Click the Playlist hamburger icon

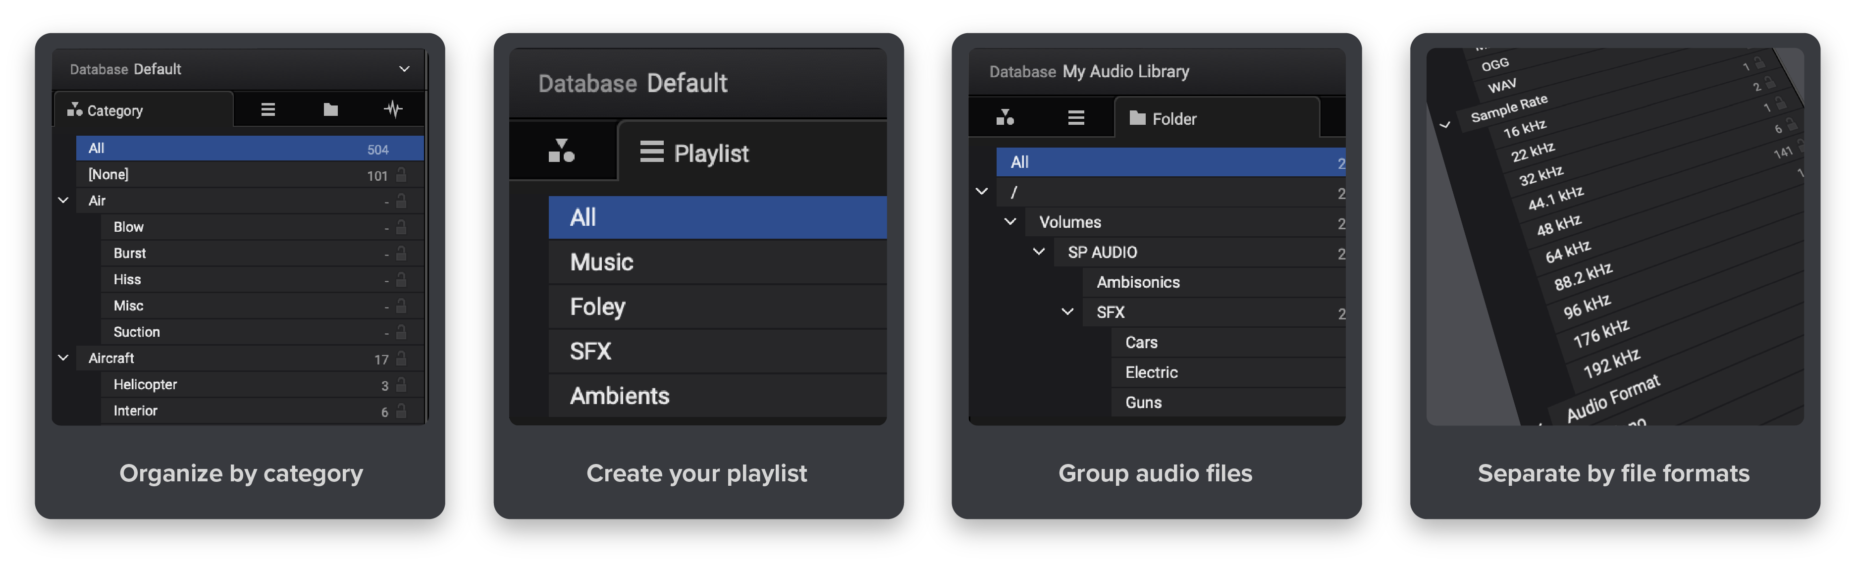(x=651, y=152)
